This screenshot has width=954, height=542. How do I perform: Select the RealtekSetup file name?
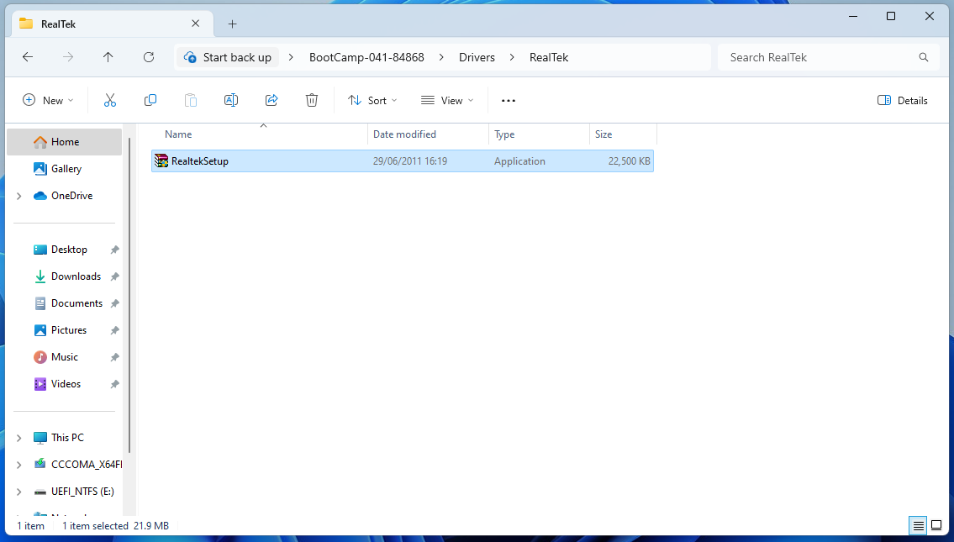click(x=199, y=161)
